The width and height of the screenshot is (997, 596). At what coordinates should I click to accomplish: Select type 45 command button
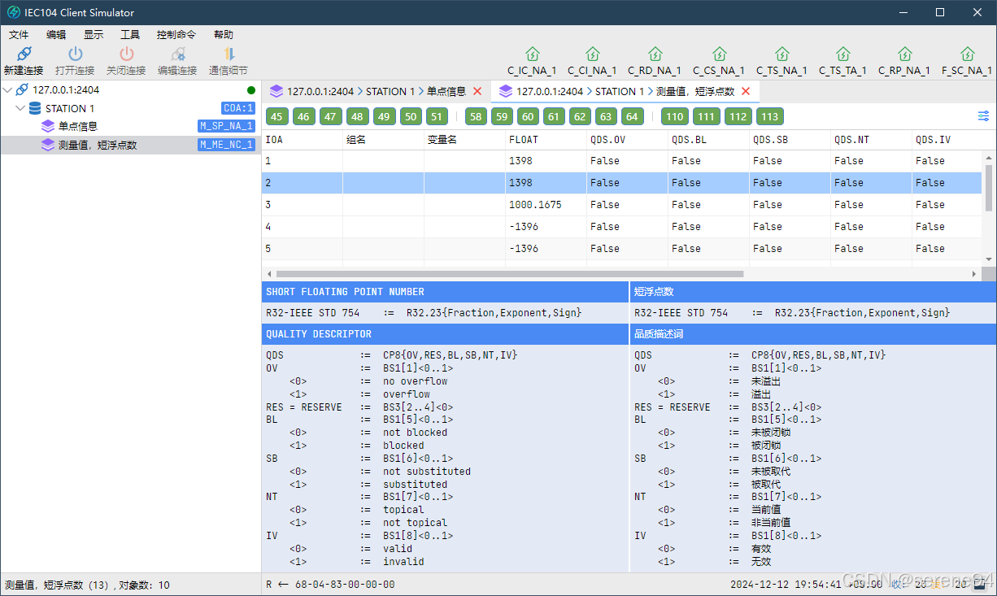click(x=277, y=116)
